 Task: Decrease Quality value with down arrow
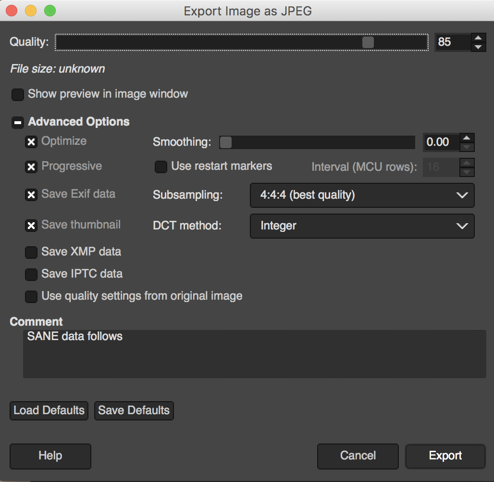point(478,47)
